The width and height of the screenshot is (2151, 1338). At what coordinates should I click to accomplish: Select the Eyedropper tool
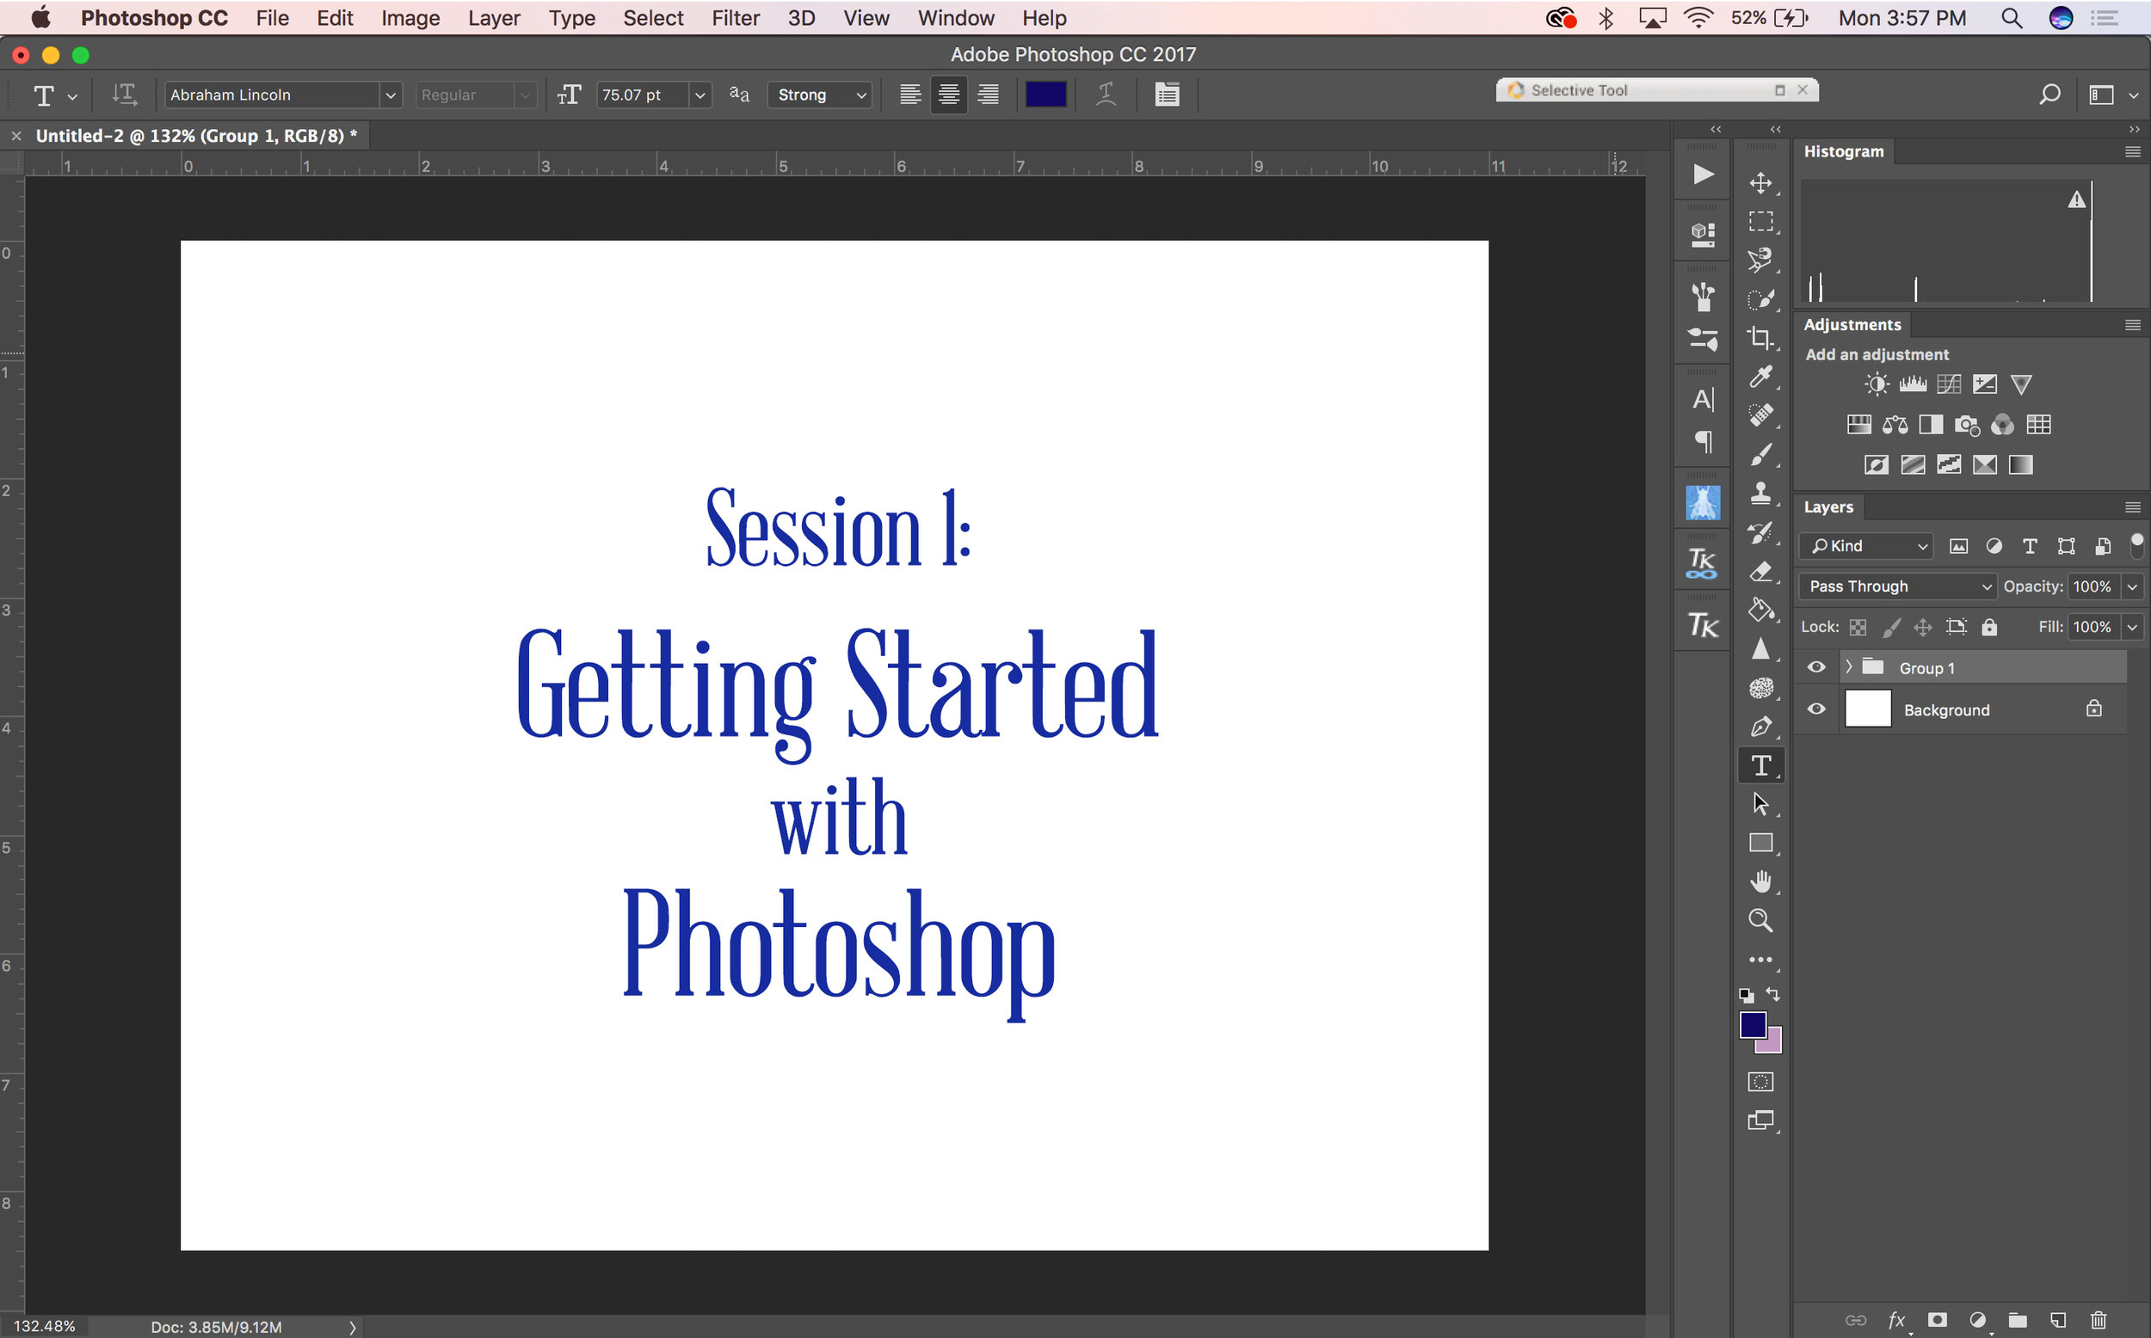(1760, 377)
